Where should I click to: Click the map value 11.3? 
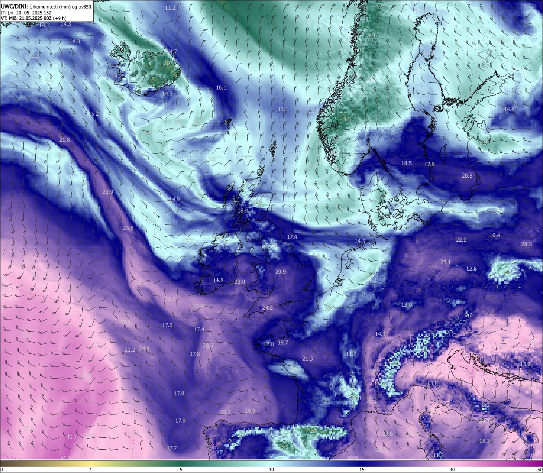point(438,456)
